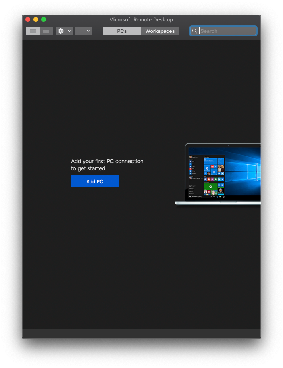Screen dimensions: 283x368
Task: Click the Microsoft Remote Desktop window title
Action: tap(141, 19)
